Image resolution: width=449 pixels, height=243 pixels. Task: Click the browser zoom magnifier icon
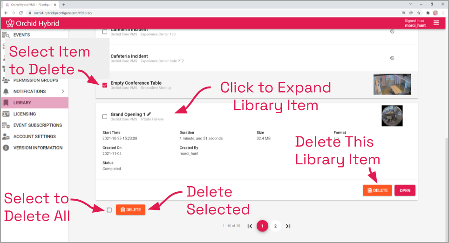[404, 13]
